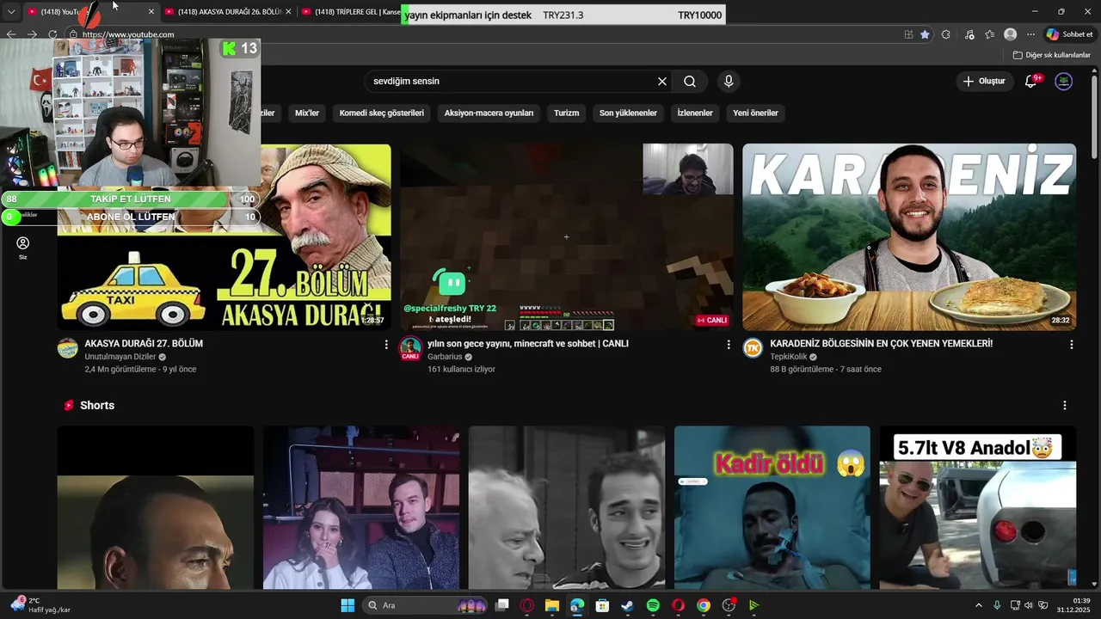Open the browser favorites list icon
The height and width of the screenshot is (619, 1101).
pos(990,34)
